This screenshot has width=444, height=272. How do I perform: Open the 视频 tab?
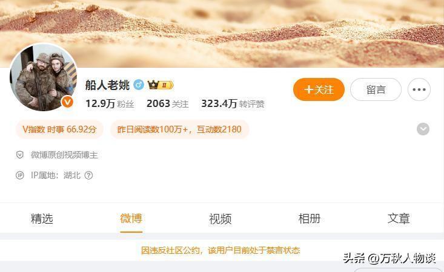point(220,219)
